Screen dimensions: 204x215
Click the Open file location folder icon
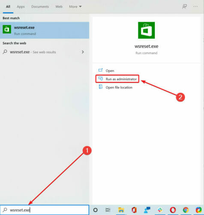coord(101,87)
